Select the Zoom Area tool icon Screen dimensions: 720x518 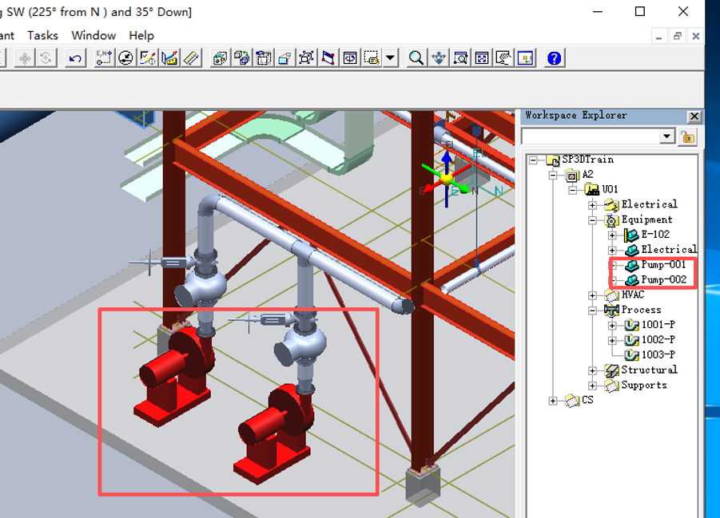pos(460,58)
